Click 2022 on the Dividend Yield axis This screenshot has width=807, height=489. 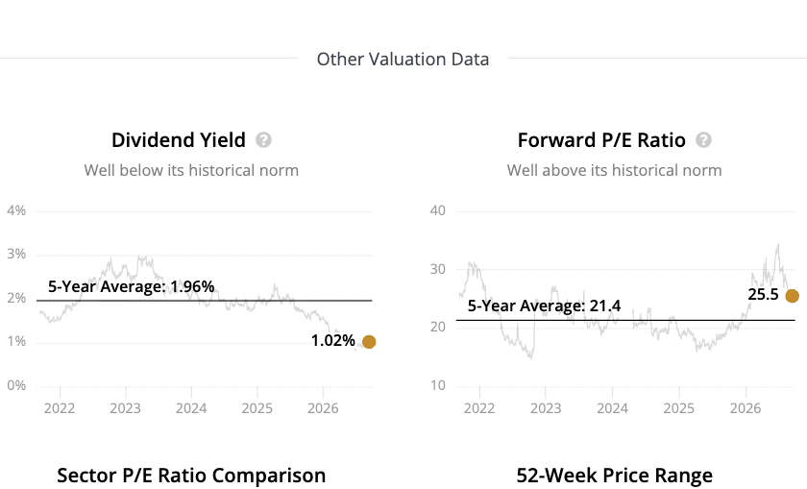tap(60, 408)
